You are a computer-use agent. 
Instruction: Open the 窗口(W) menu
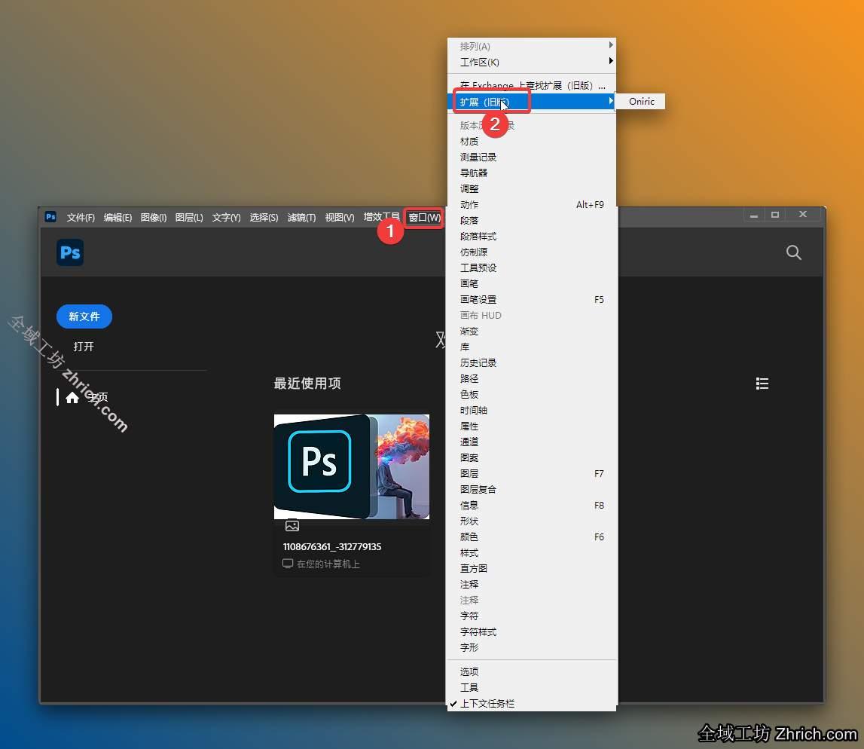click(424, 218)
